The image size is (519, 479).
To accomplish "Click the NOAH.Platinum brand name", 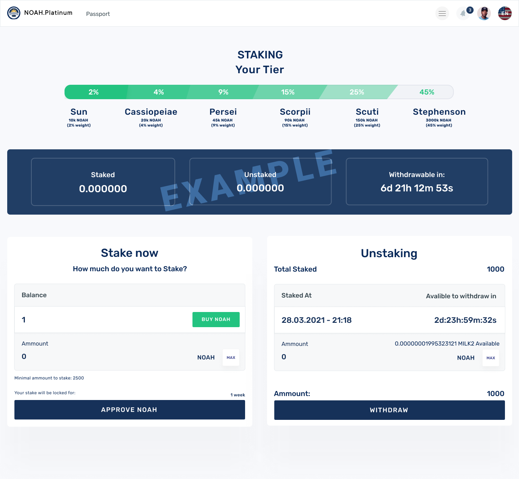I will pyautogui.click(x=48, y=13).
